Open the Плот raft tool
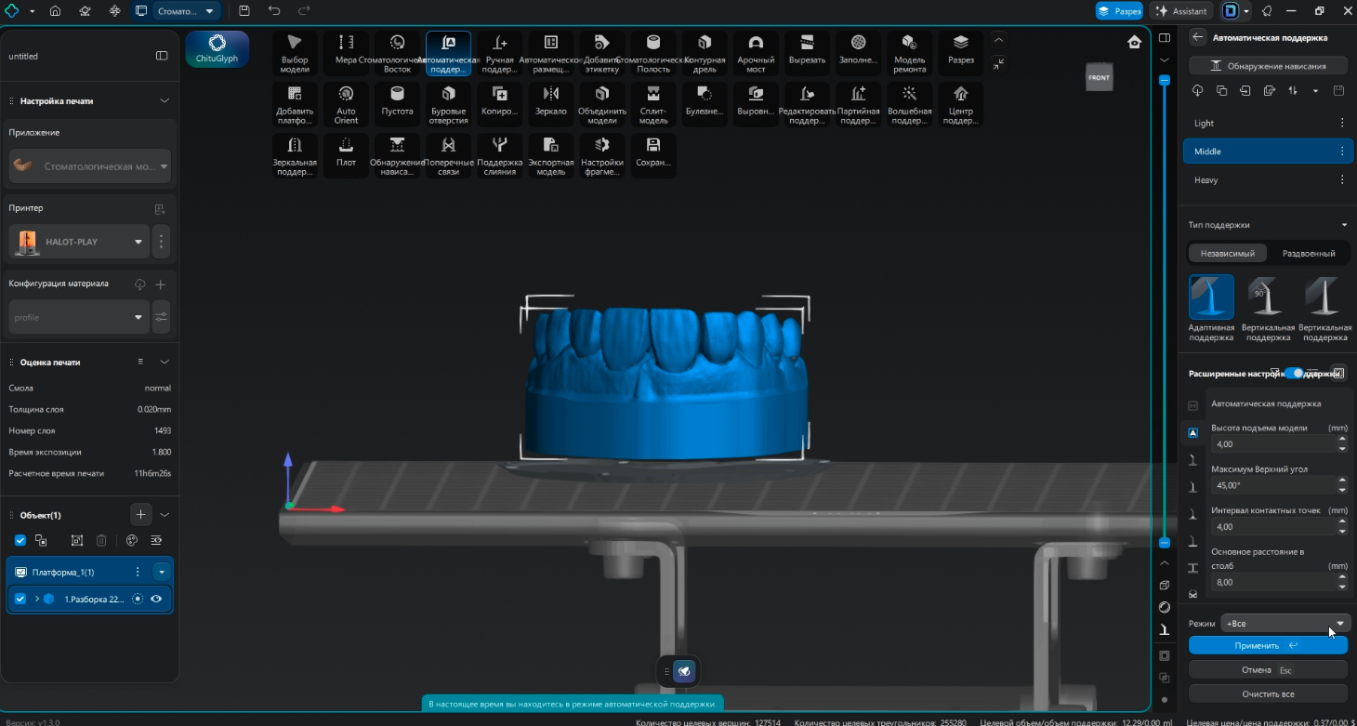 click(346, 155)
